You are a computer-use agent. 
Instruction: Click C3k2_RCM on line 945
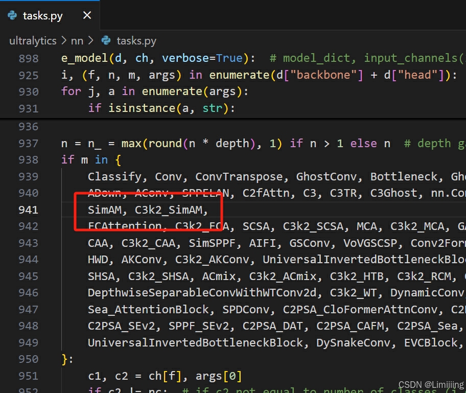[424, 276]
